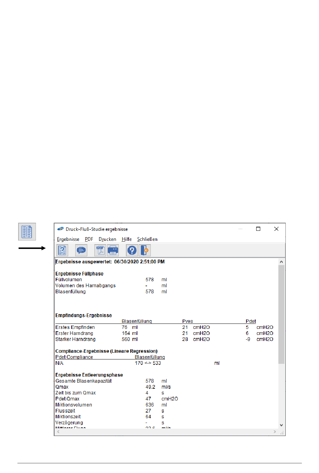Click the 'Starker Harndrang' row label

tap(76, 339)
